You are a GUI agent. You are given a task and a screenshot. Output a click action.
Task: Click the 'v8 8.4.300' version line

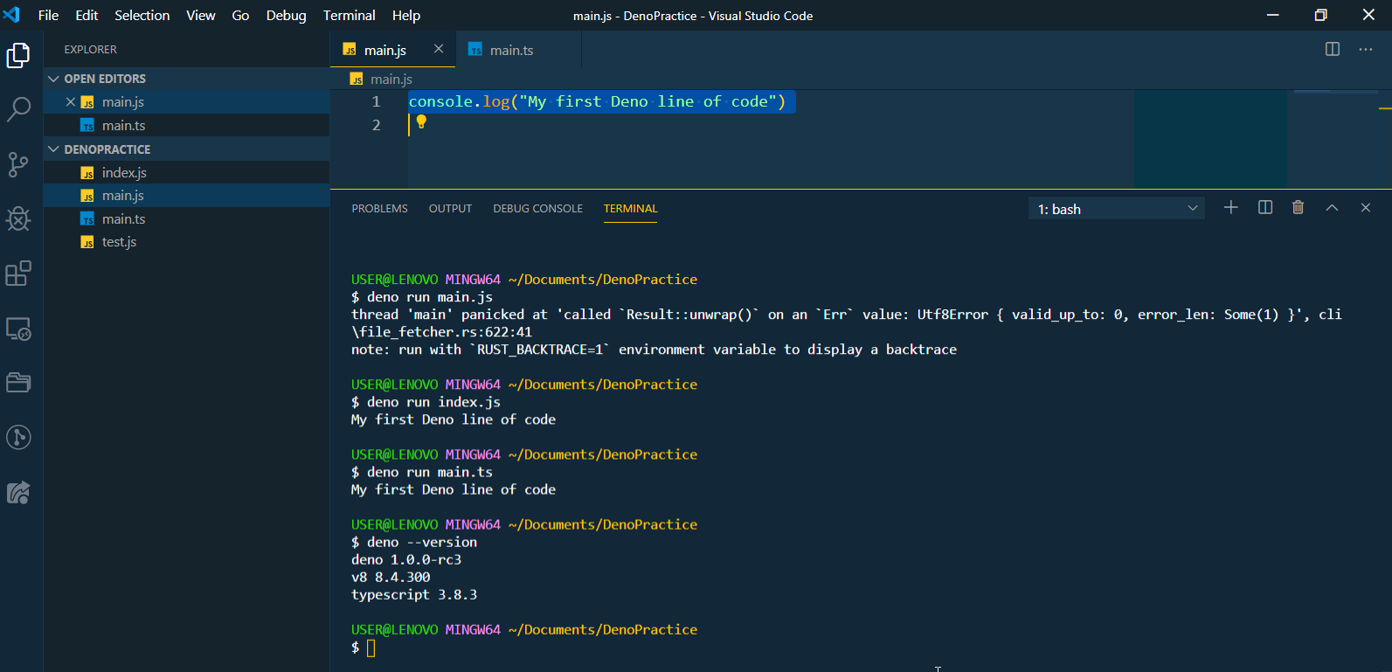pyautogui.click(x=391, y=577)
